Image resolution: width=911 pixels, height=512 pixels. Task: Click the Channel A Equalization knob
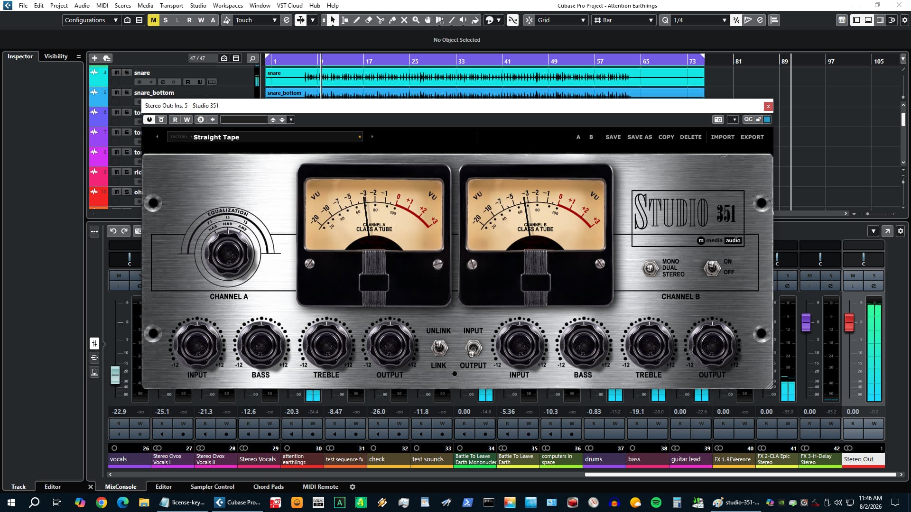pos(228,254)
